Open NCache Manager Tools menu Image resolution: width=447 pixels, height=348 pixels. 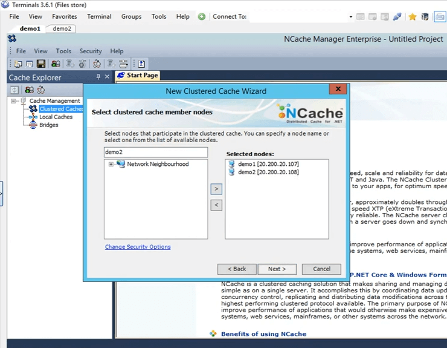point(63,51)
